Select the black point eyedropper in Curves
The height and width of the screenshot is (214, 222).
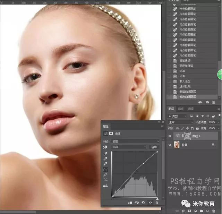[x=105, y=154]
